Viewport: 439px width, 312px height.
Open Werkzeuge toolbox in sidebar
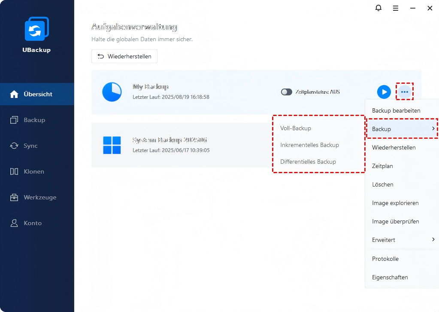click(x=39, y=197)
